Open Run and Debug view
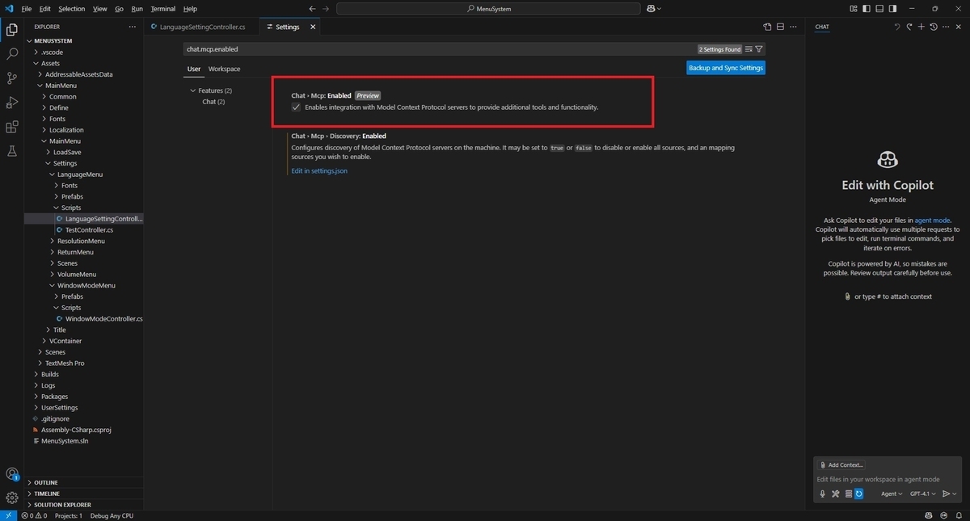This screenshot has height=521, width=970. 12,103
